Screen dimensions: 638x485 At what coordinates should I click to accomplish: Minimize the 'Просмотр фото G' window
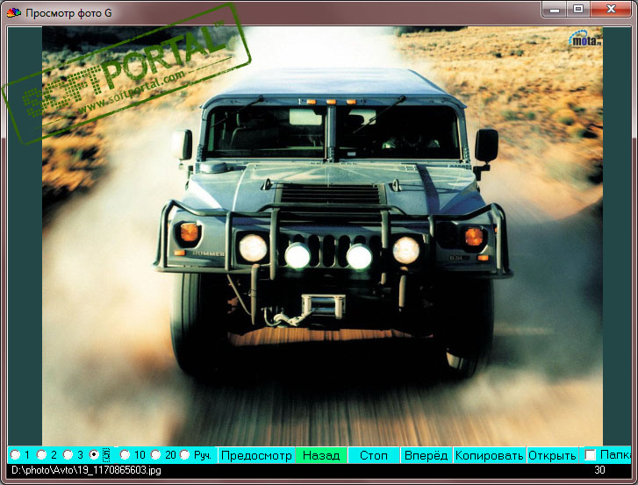554,10
